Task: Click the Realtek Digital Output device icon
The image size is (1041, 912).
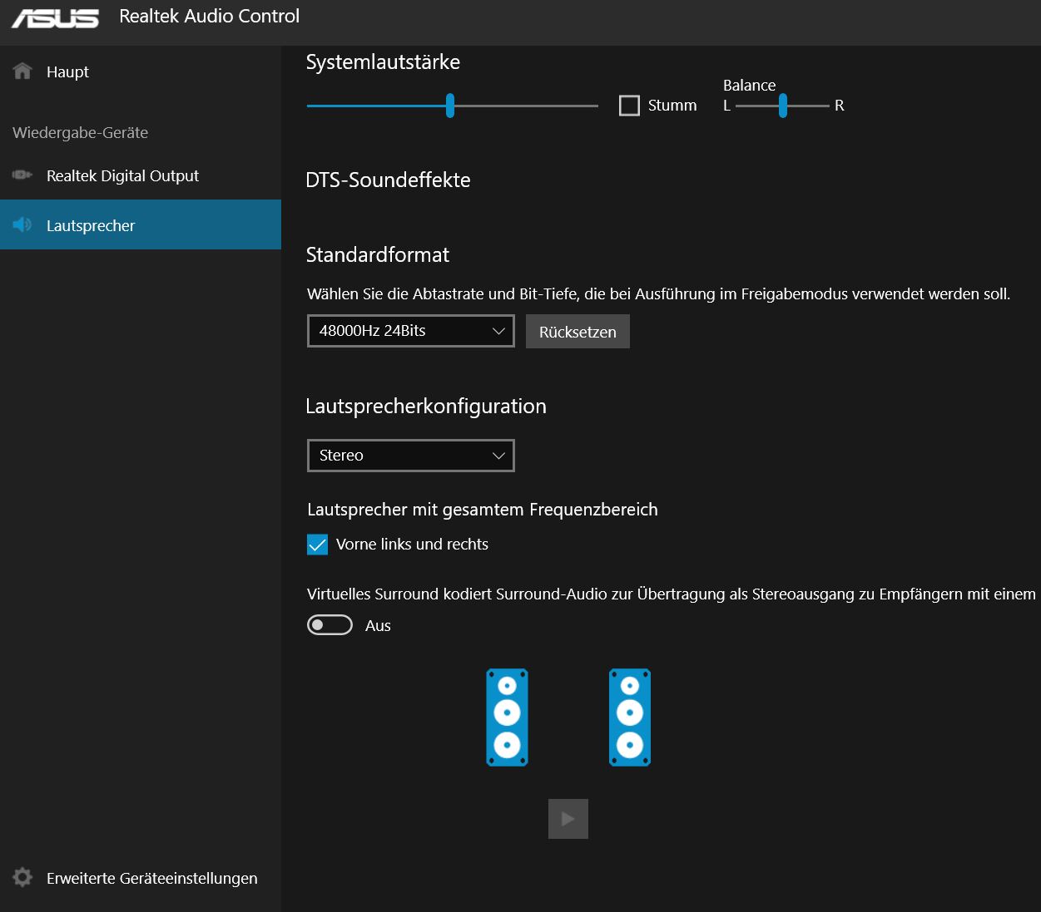Action: [x=22, y=175]
